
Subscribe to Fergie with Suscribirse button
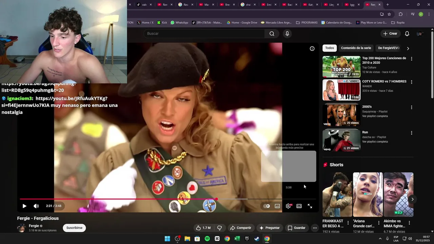click(74, 228)
